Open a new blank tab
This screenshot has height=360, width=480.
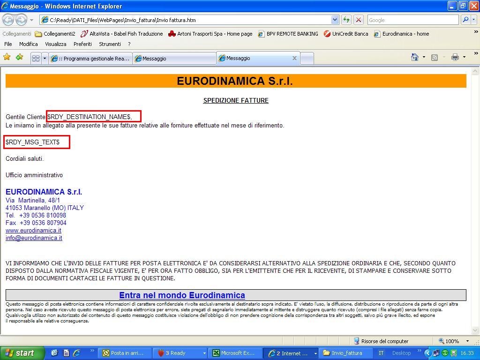point(307,59)
